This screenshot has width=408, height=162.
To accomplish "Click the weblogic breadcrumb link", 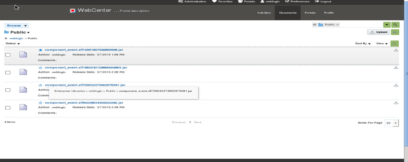I will pyautogui.click(x=16, y=38).
